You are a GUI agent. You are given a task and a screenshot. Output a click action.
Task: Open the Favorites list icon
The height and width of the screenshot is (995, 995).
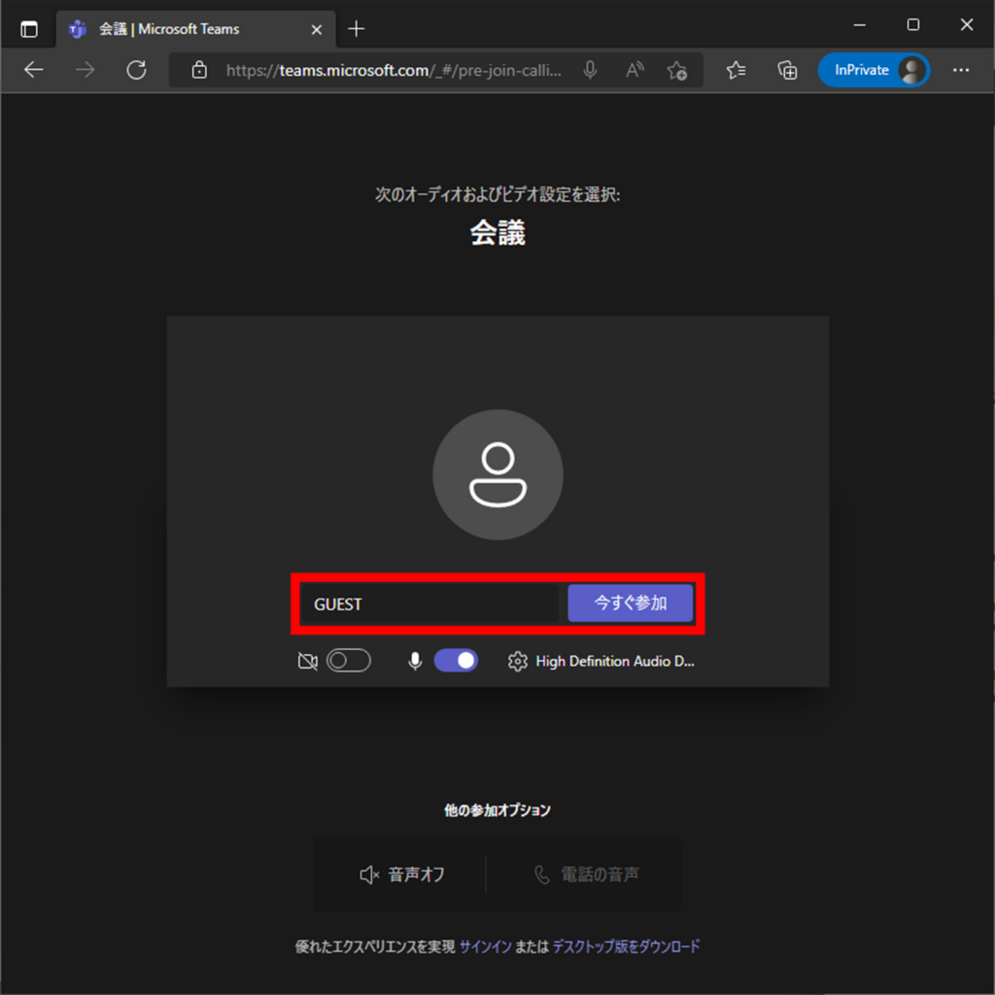click(737, 70)
